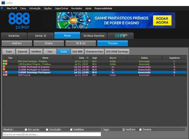189x139 pixels.
Task: Click the T icon in 5.000€ Domingo Portugues row
Action: pos(6,72)
